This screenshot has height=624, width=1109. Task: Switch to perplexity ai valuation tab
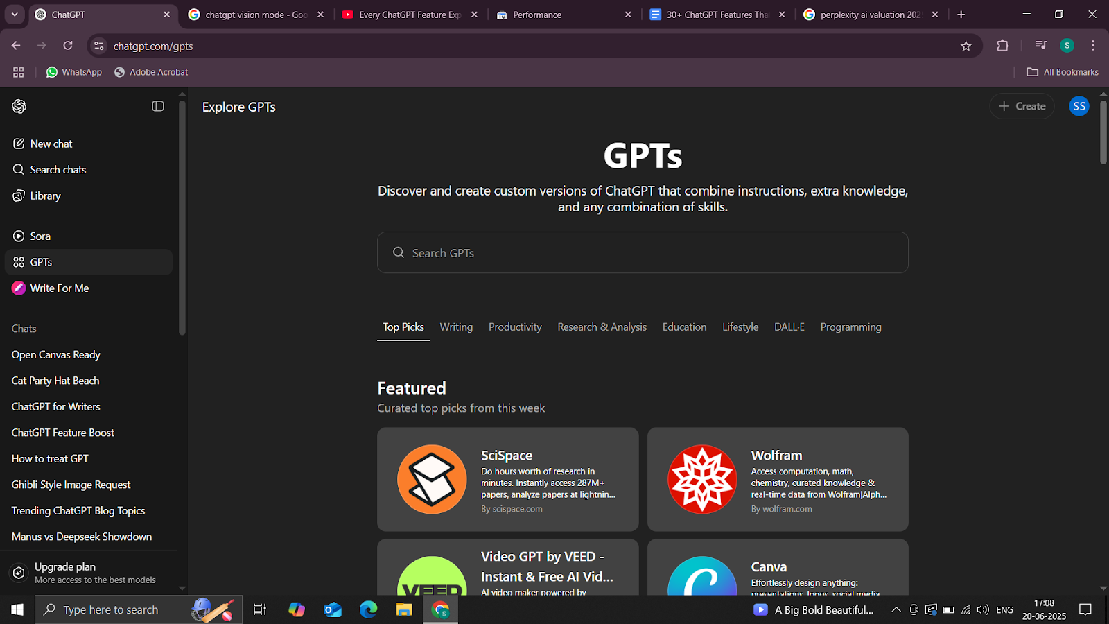click(872, 15)
